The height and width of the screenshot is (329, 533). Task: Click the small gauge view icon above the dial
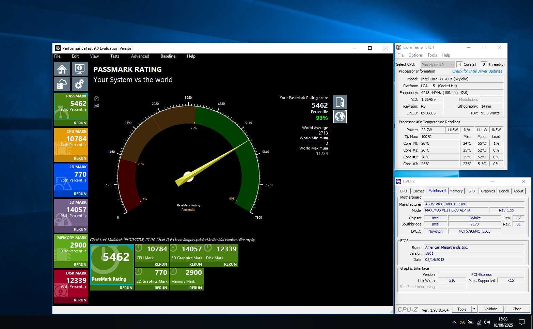click(x=97, y=99)
